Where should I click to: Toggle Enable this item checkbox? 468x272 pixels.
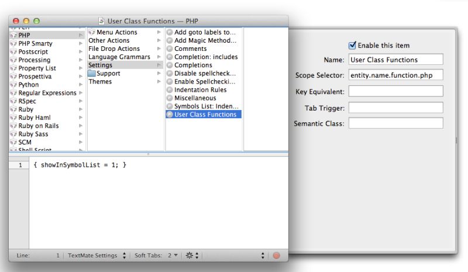tap(352, 46)
